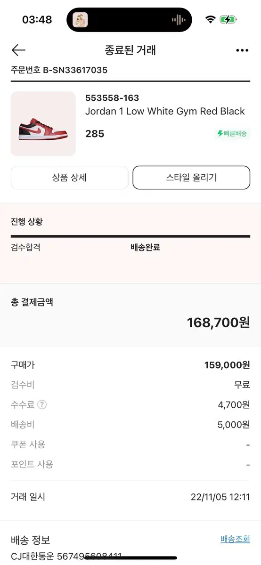Tap the Jordan 1 Low White Gym Red Black title
This screenshot has width=261, height=565.
(165, 112)
